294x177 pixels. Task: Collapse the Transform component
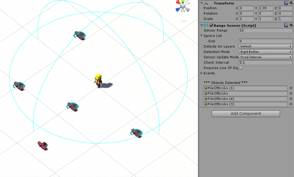(x=202, y=3)
